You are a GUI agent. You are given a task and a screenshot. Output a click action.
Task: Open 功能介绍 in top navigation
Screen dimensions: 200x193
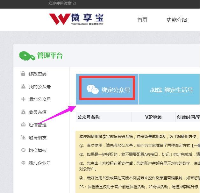coord(177,20)
